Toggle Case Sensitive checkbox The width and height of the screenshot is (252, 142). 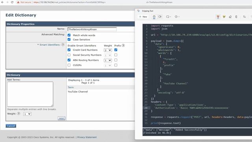[x=69, y=39]
